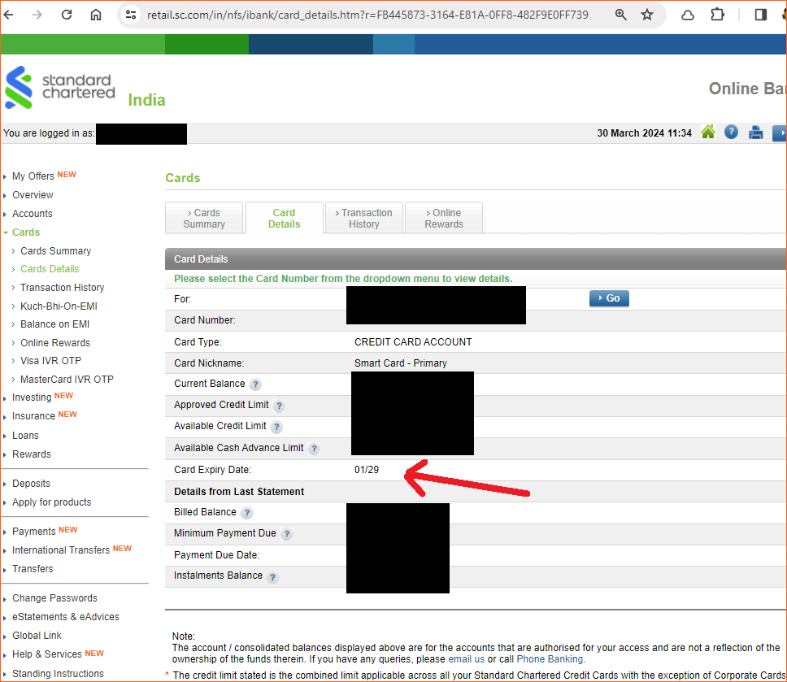Collapse the Cards menu in sidebar
This screenshot has height=682, width=787.
[25, 232]
